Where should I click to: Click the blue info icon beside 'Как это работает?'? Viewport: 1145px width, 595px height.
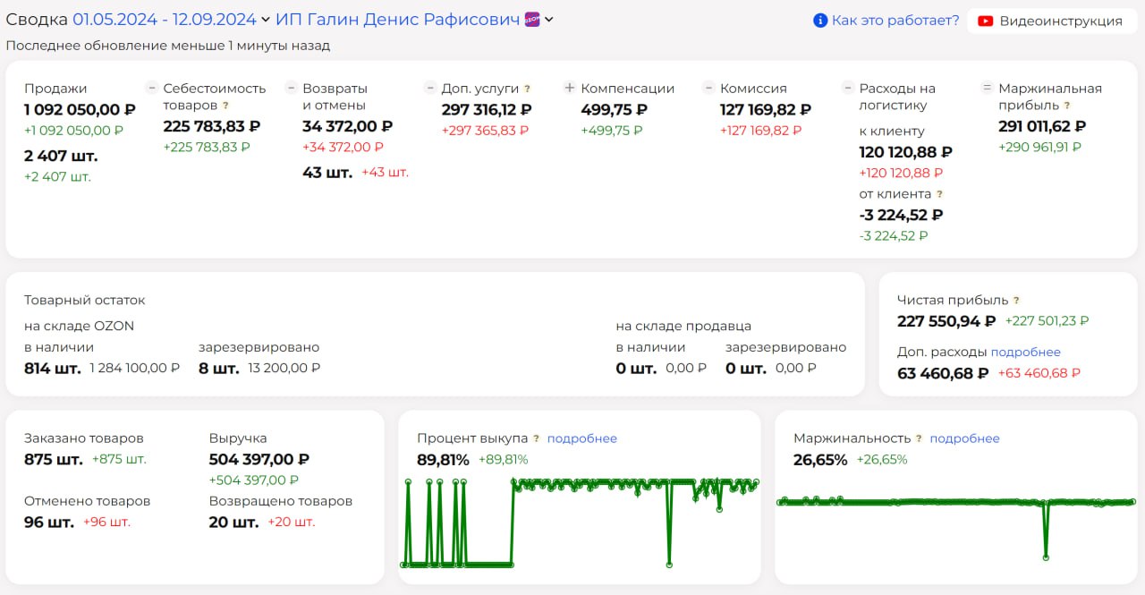coord(820,21)
